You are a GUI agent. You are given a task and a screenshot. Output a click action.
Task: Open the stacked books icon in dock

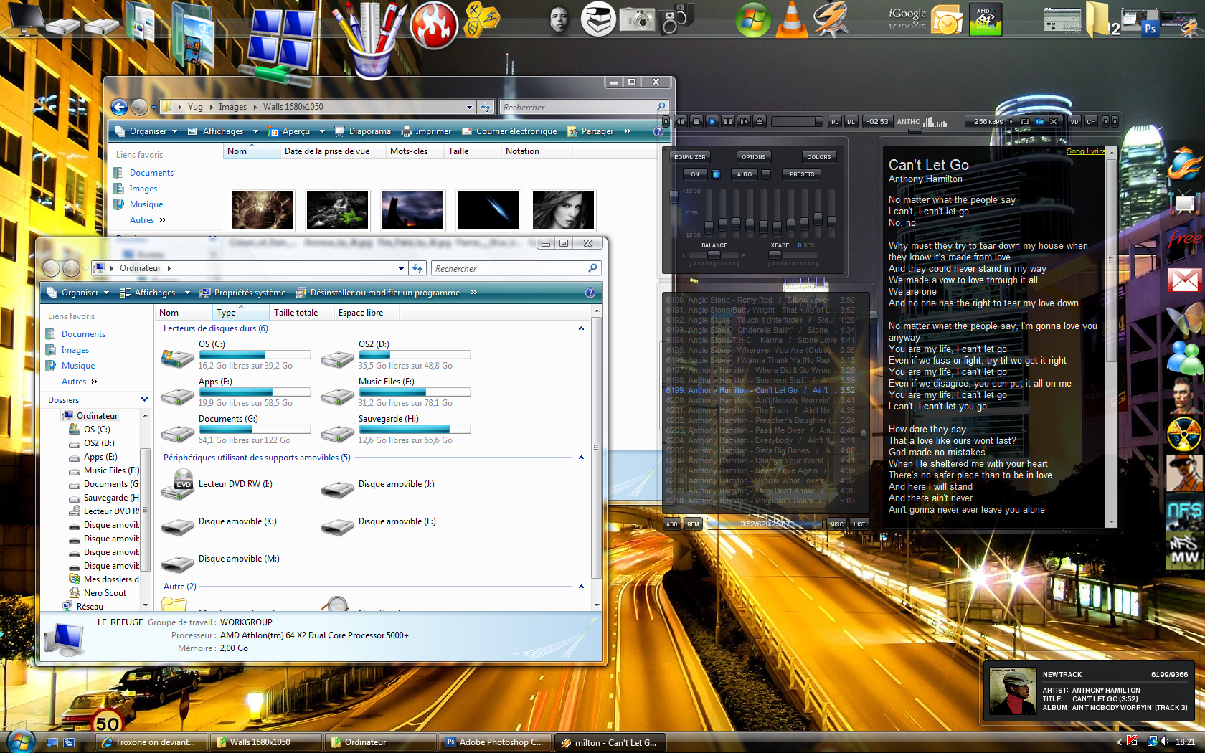[598, 19]
